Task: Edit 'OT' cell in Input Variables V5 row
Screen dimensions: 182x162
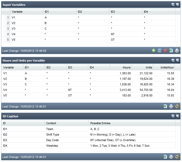Action: tap(126, 40)
